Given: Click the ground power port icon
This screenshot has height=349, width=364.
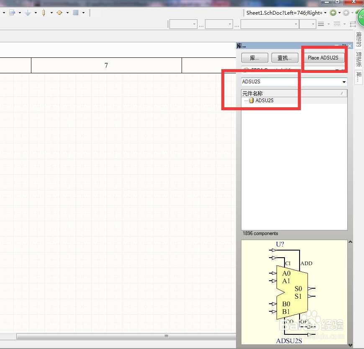Looking at the screenshot, I should pos(28,13).
